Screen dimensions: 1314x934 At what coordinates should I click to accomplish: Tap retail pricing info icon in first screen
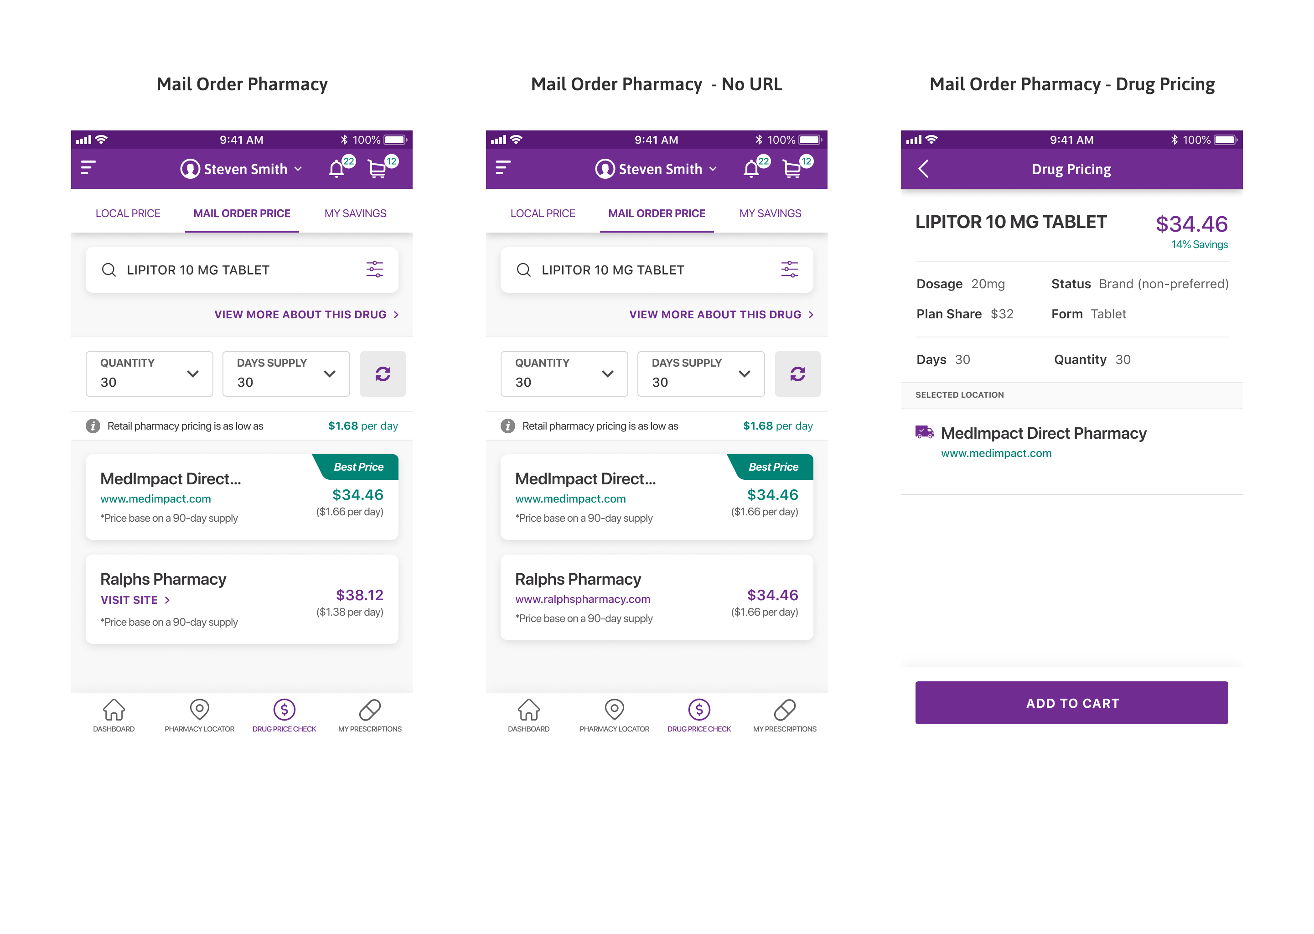tap(93, 425)
